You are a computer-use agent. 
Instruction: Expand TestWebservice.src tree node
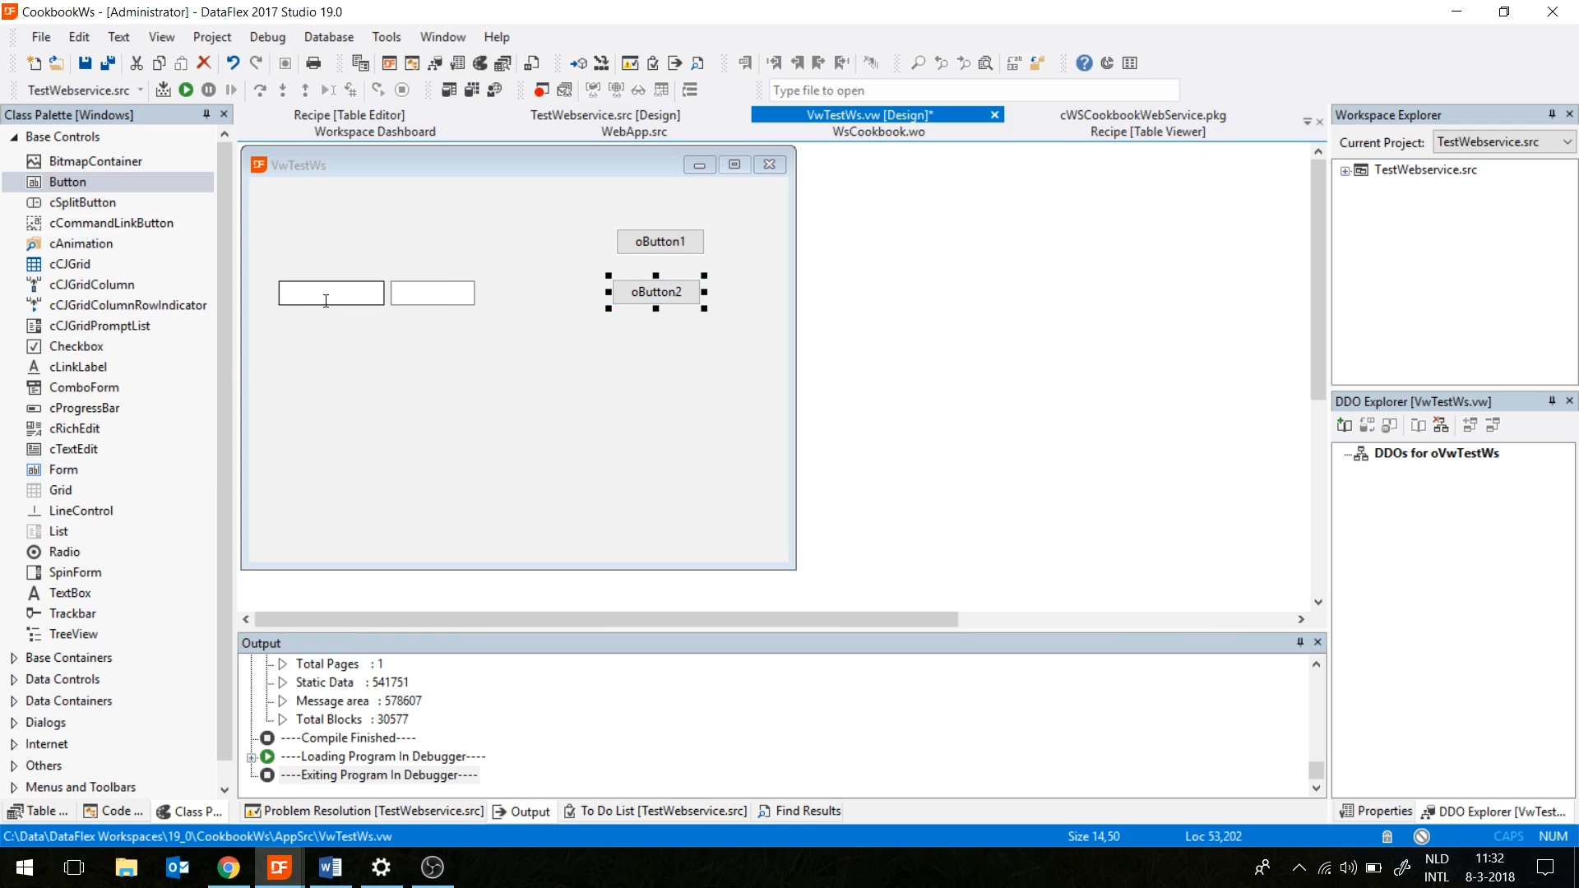[1345, 170]
